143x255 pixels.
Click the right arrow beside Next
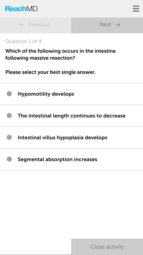pos(118,25)
